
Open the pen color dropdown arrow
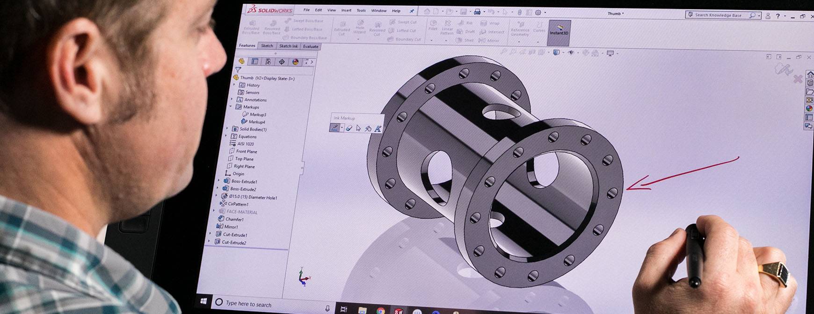coord(342,128)
